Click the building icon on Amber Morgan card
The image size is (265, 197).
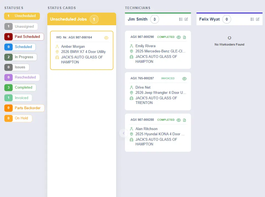[x=57, y=57]
